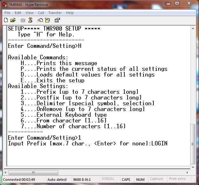The width and height of the screenshot is (199, 185).
Task: Click the 'Auto detect' status bar entry
Action: pyautogui.click(x=57, y=180)
